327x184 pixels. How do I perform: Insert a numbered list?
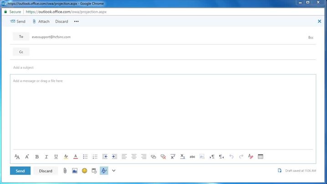(95, 157)
